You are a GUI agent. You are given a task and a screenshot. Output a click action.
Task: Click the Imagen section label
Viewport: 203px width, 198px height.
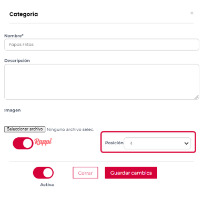pos(13,110)
